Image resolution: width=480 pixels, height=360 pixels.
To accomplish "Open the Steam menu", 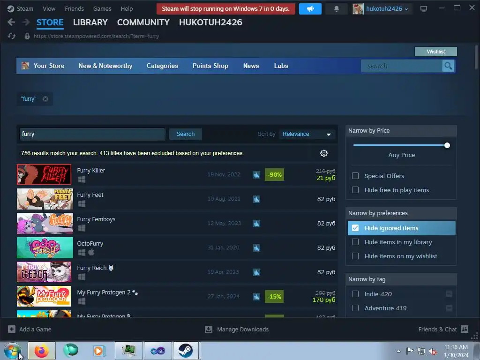I will [x=25, y=9].
